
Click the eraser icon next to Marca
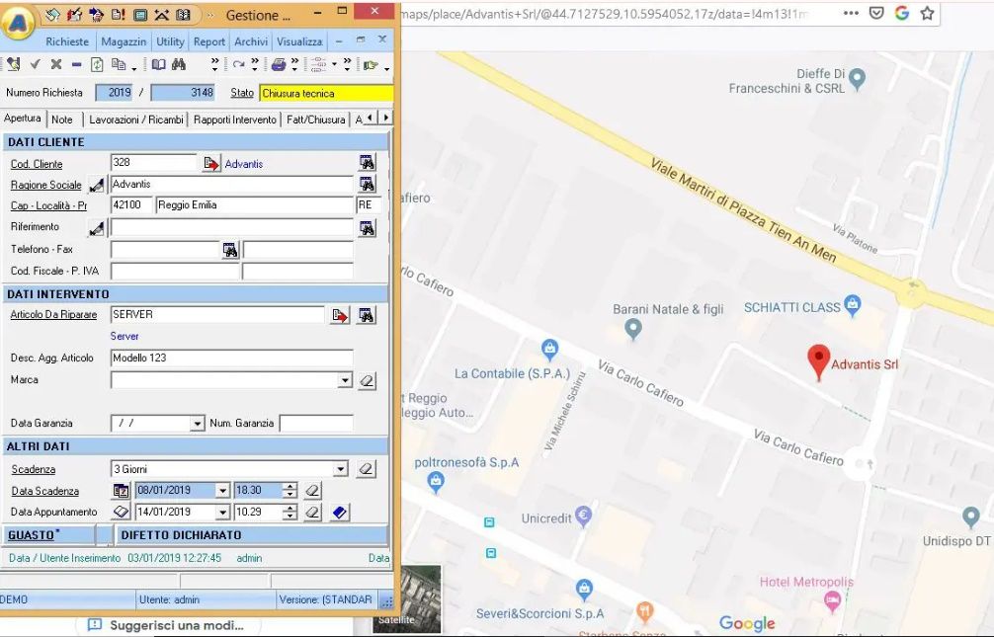367,381
